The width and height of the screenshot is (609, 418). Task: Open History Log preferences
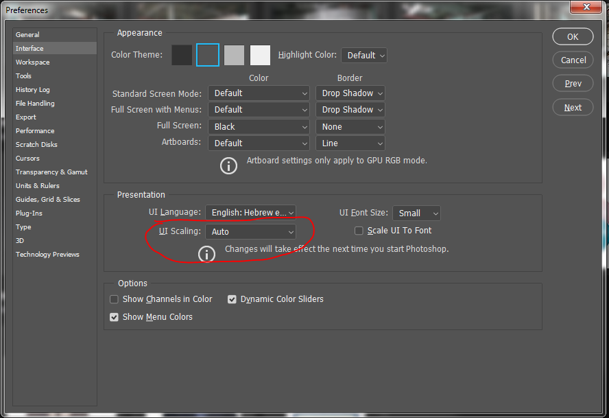point(54,89)
